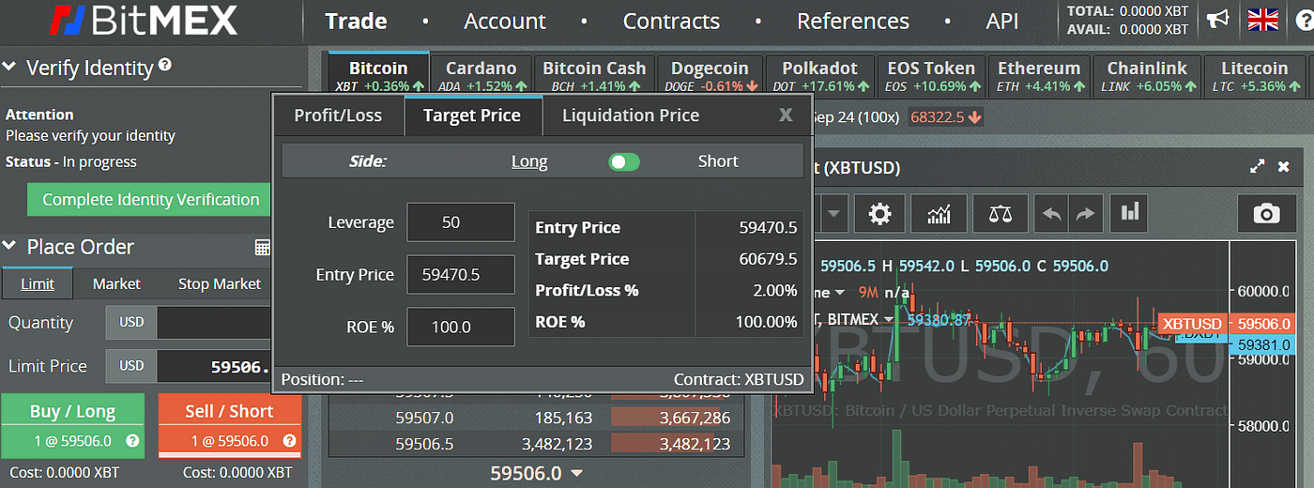Open the chart indicators icon
The image size is (1314, 488).
pyautogui.click(x=940, y=214)
